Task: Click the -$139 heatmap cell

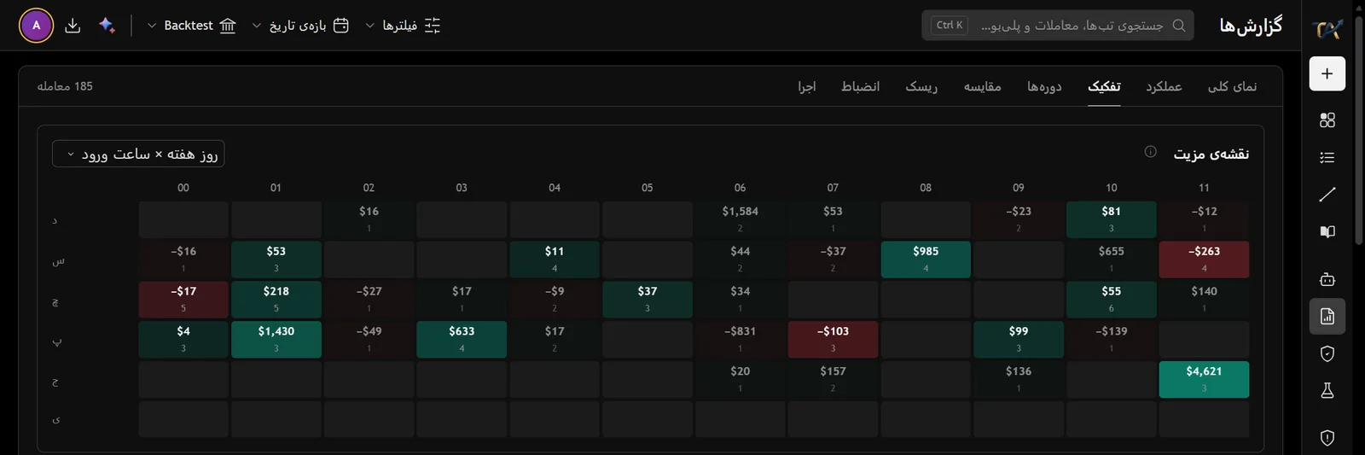Action: tap(1111, 340)
